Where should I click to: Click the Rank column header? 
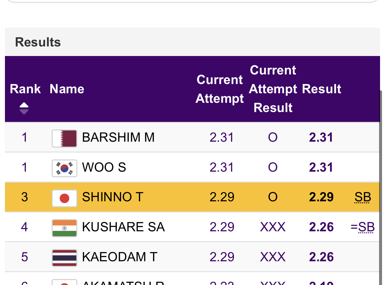(25, 89)
